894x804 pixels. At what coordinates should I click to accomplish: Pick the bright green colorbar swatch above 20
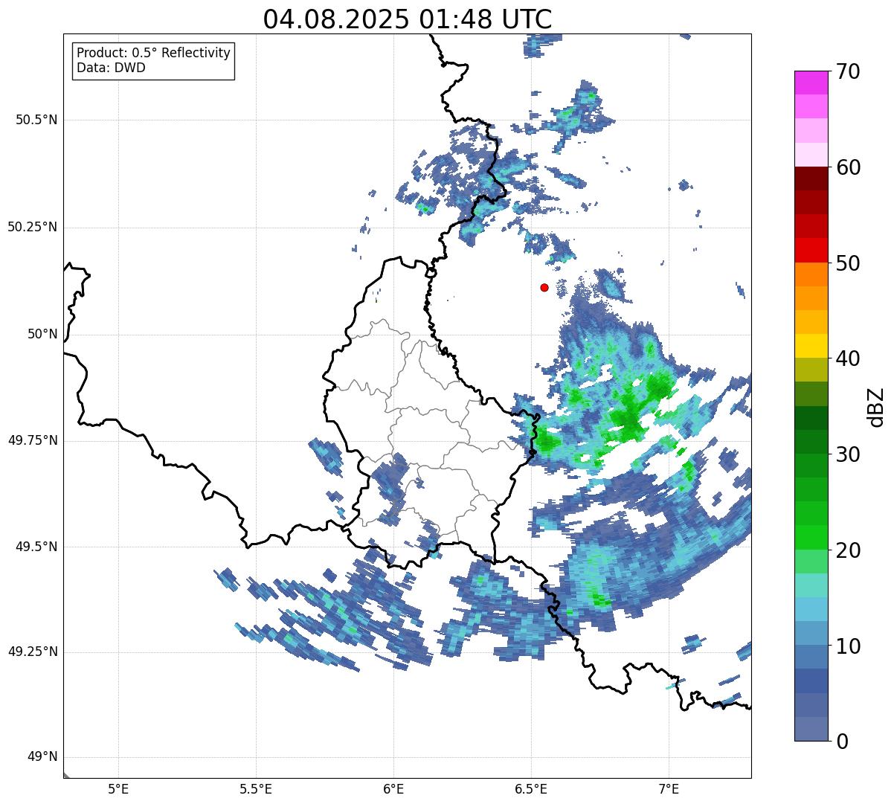[x=810, y=537]
